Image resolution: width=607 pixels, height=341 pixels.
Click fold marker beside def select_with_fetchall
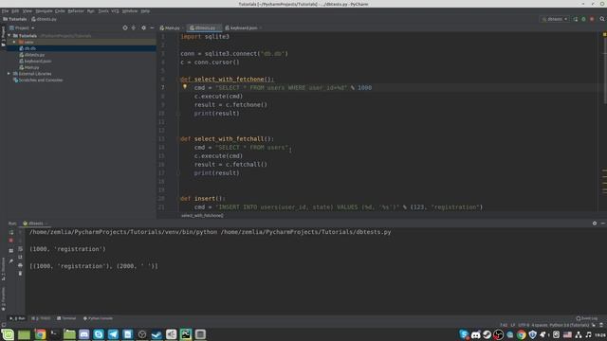click(x=178, y=139)
